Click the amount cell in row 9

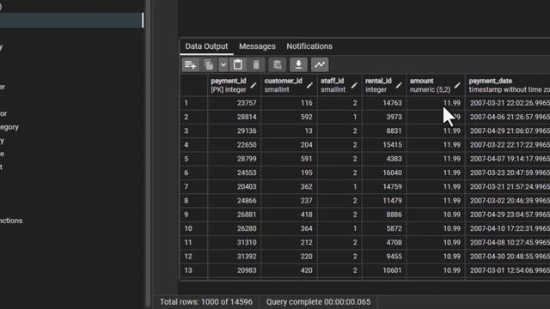(436, 215)
